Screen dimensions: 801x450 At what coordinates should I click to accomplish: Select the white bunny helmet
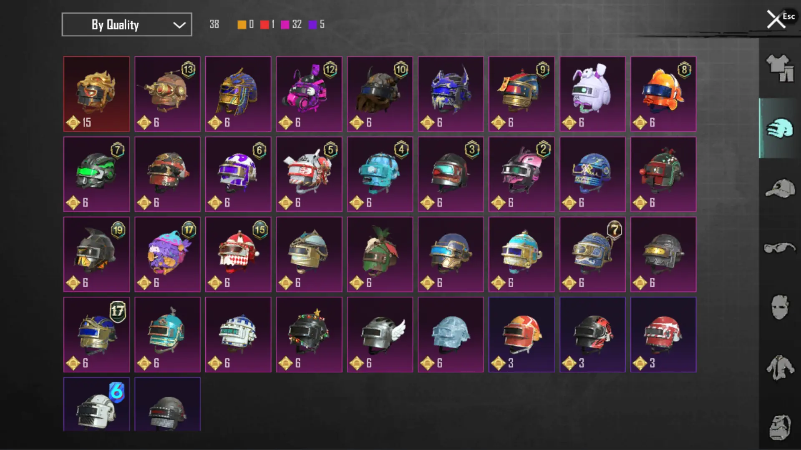tap(592, 94)
